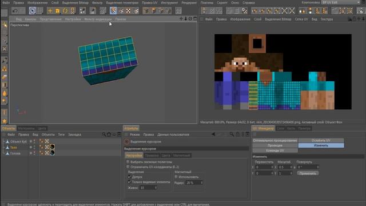Enable the Выбрать смежные полигоны checkbox
The width and height of the screenshot is (366, 206).
pyautogui.click(x=128, y=161)
